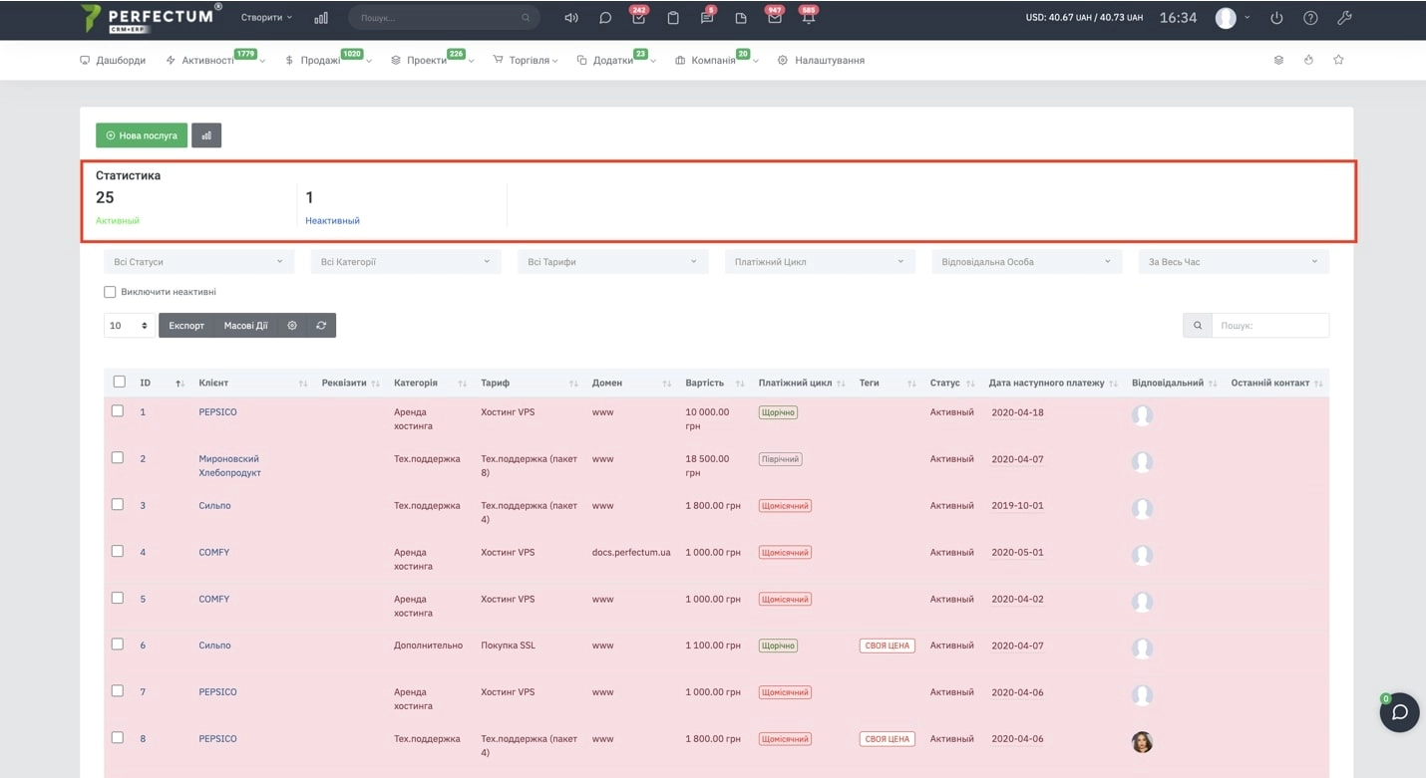Open the chat bubble icon in top bar
1426x778 pixels.
pyautogui.click(x=605, y=18)
